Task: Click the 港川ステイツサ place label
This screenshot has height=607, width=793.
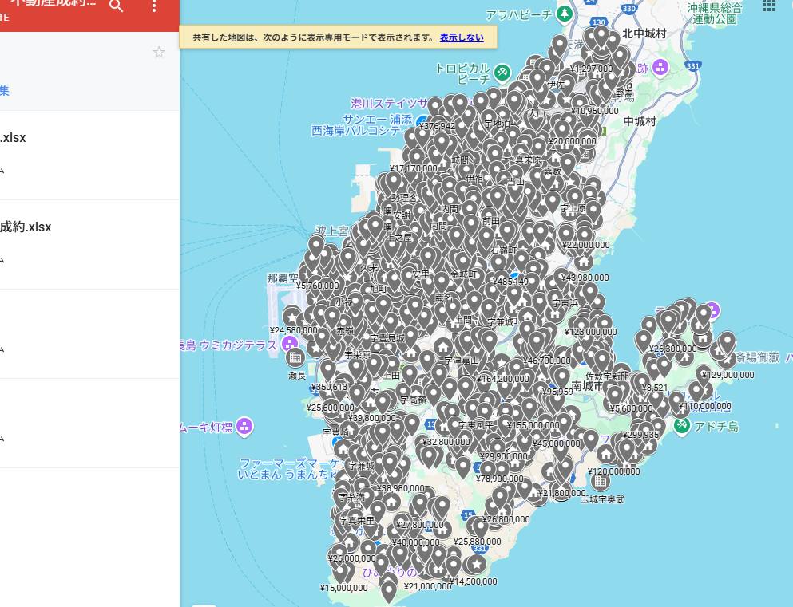Action: pyautogui.click(x=390, y=104)
